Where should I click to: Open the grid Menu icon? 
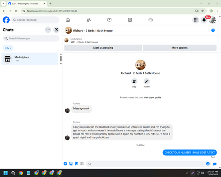click(x=196, y=20)
